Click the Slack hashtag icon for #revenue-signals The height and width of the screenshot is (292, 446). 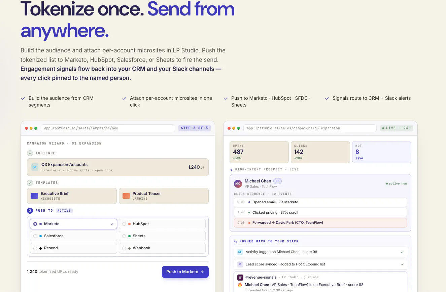[x=240, y=277]
